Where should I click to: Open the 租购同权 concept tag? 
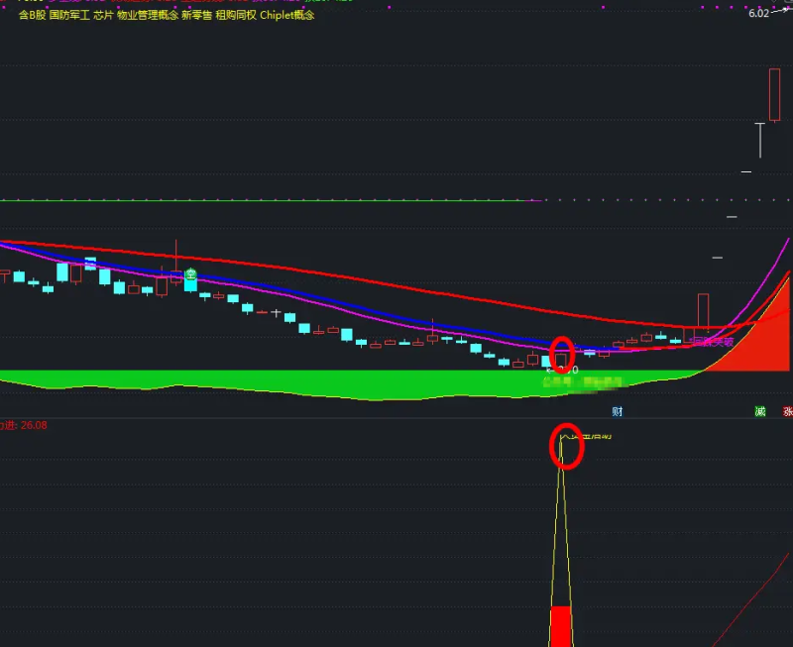(236, 15)
